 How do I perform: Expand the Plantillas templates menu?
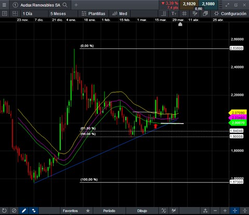pos(94,14)
